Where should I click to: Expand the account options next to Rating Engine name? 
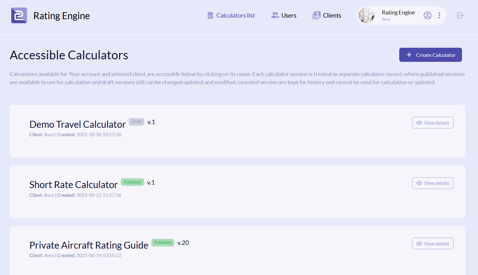[439, 15]
